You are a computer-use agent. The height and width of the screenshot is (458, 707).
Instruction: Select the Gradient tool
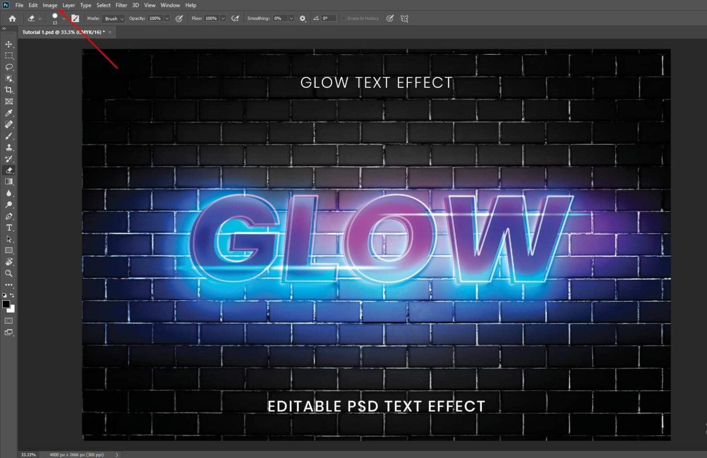[x=9, y=182]
